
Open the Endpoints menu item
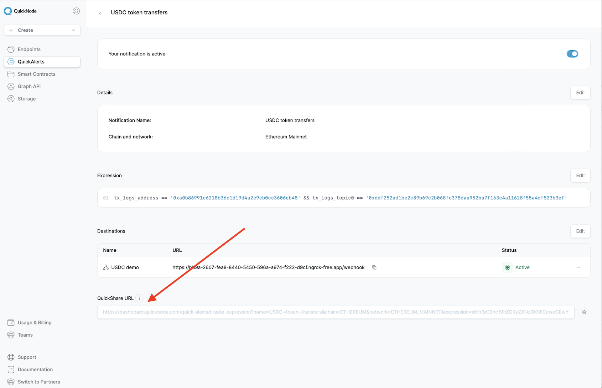pyautogui.click(x=42, y=49)
